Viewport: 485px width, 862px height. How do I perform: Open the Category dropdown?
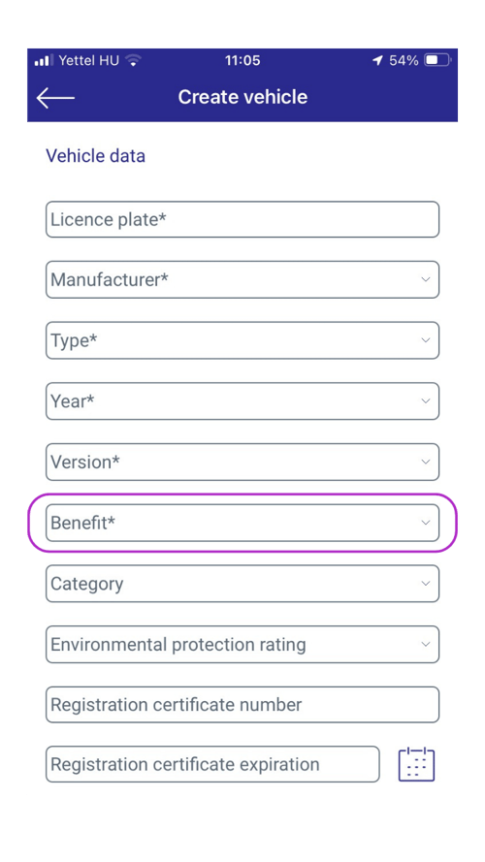tap(242, 584)
